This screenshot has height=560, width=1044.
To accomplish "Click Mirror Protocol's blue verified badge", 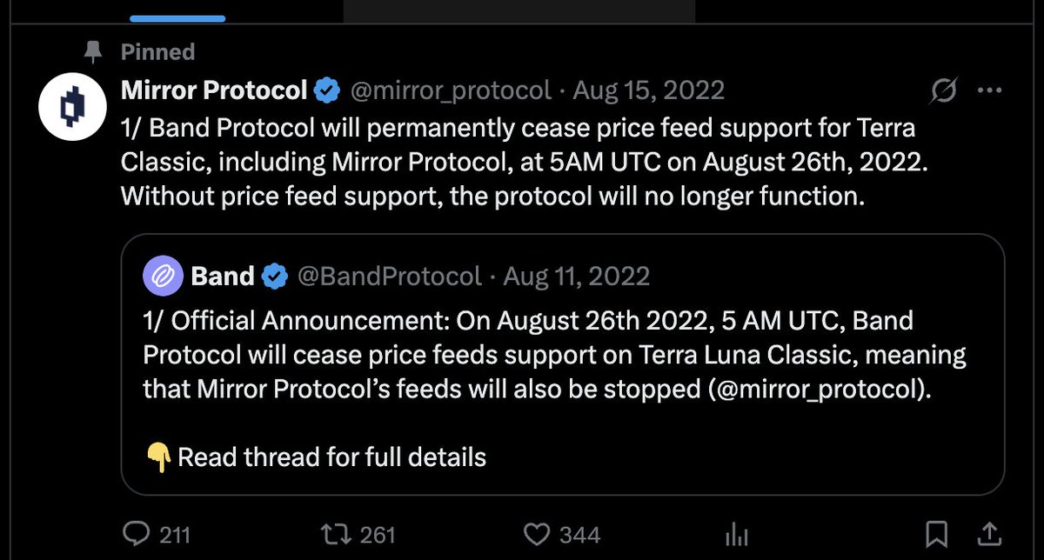I will tap(327, 90).
